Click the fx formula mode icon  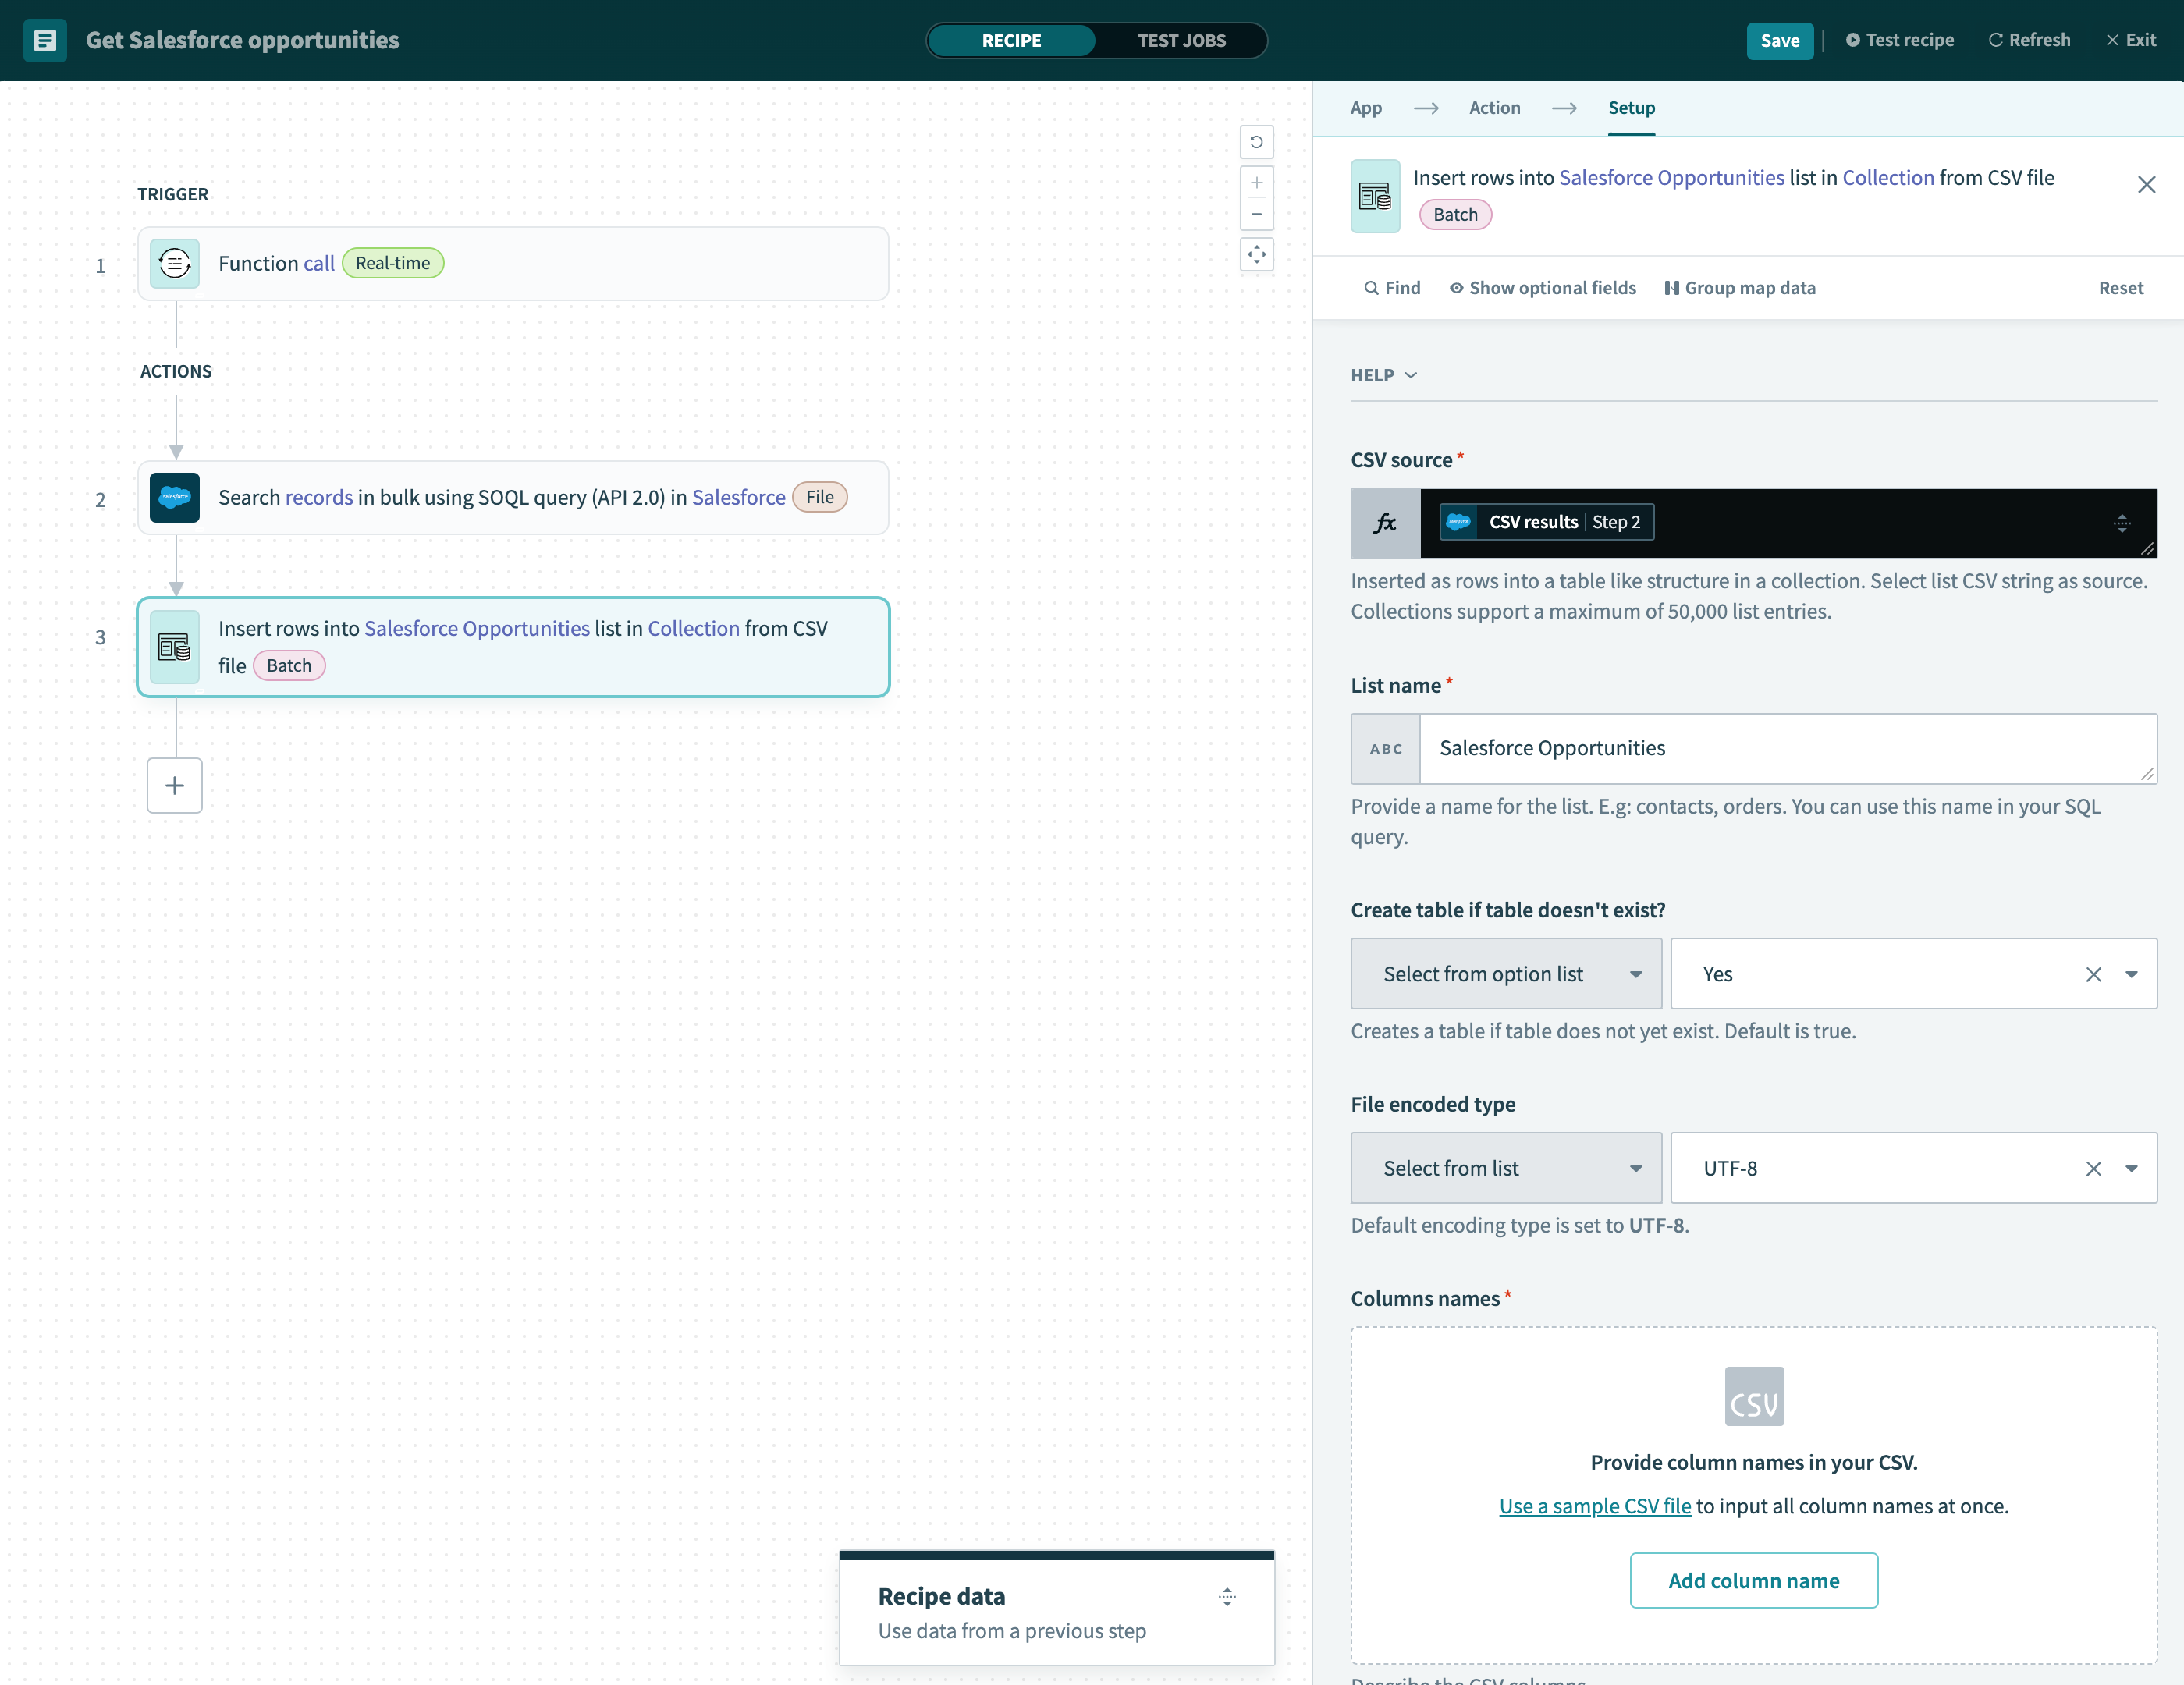point(1385,523)
